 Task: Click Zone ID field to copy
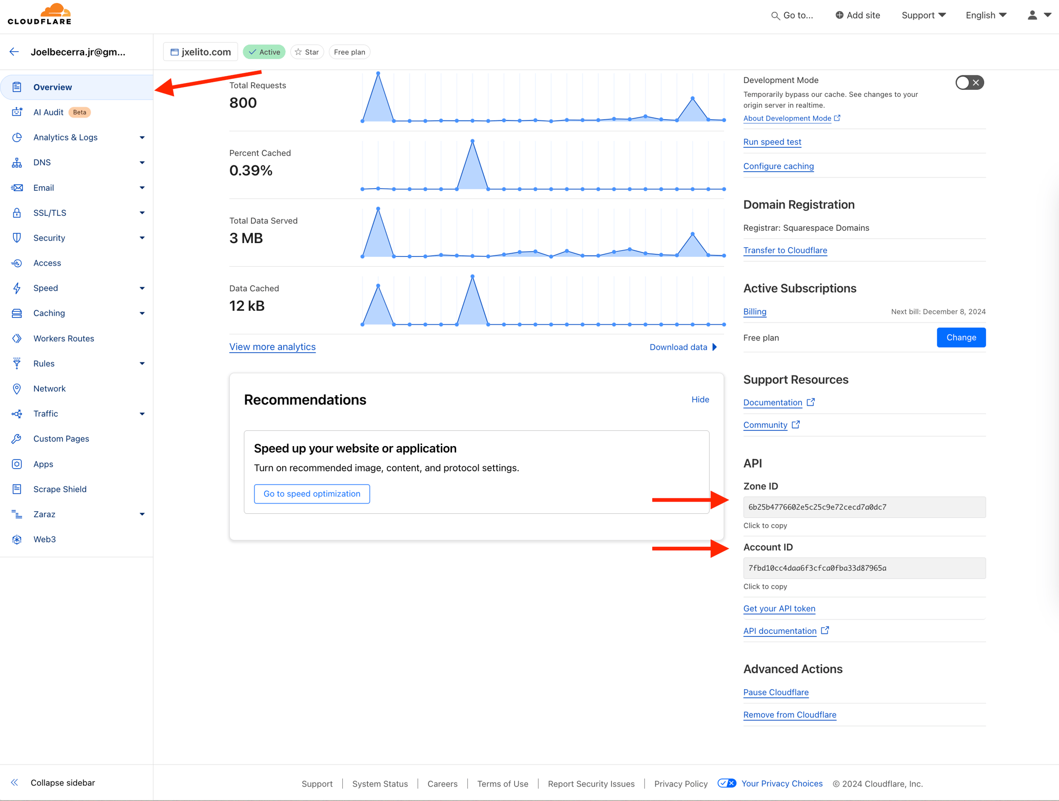[865, 507]
